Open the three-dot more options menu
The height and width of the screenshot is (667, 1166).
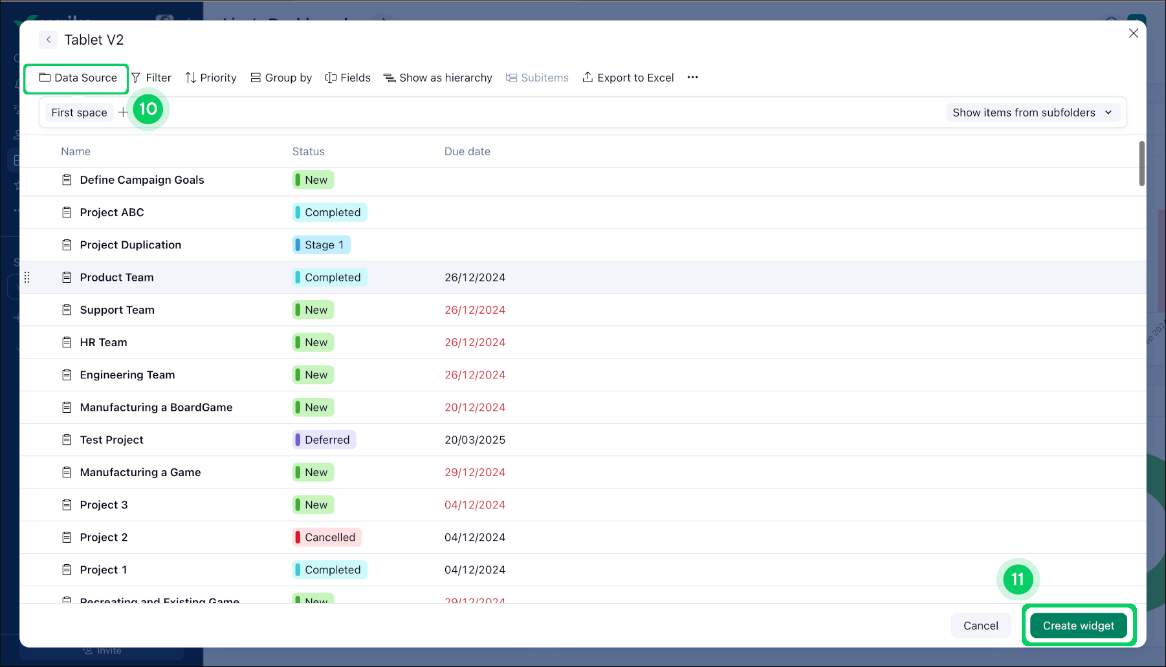(693, 78)
